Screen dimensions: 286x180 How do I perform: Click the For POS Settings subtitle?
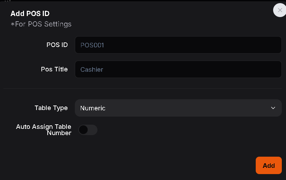41,24
